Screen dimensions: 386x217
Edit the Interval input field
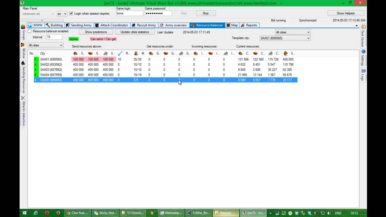pyautogui.click(x=54, y=37)
